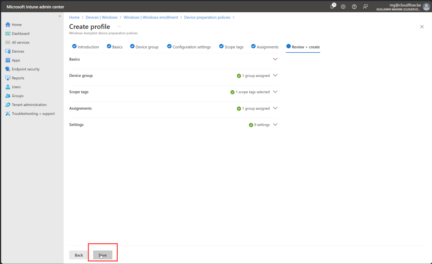Image resolution: width=432 pixels, height=264 pixels.
Task: Click the Reports icon in sidebar
Action: click(x=8, y=78)
